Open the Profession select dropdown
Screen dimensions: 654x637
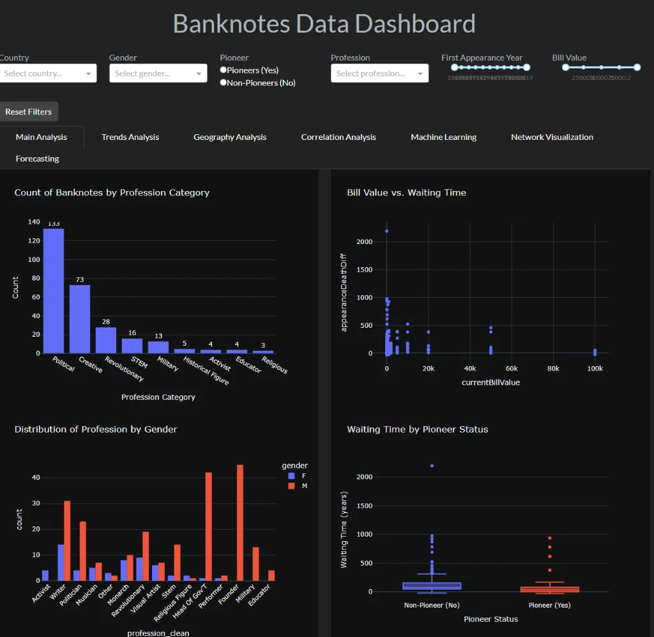pos(379,73)
